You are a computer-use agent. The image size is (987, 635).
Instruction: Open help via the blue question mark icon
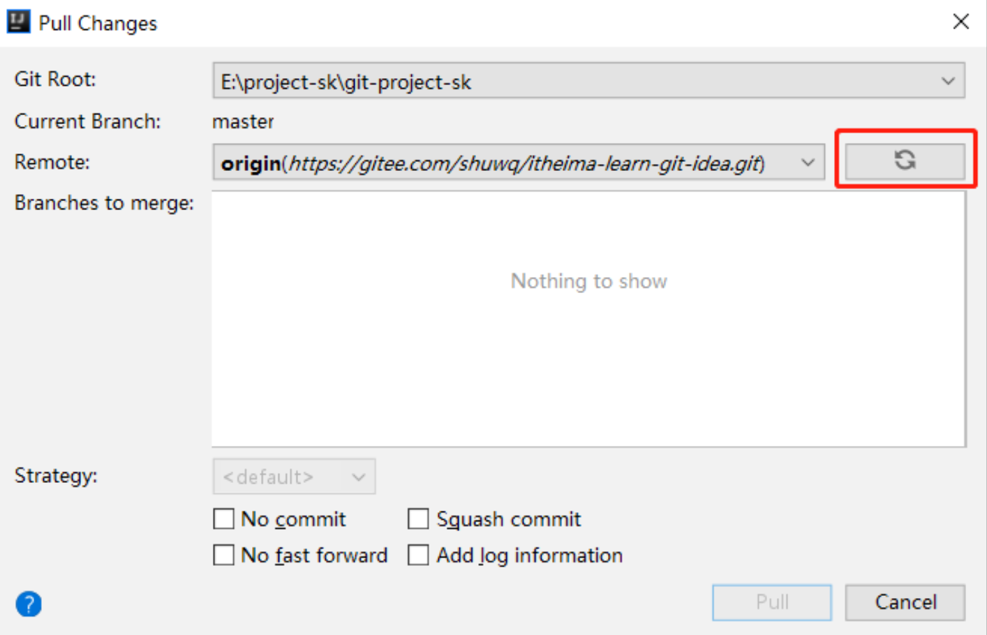(29, 604)
